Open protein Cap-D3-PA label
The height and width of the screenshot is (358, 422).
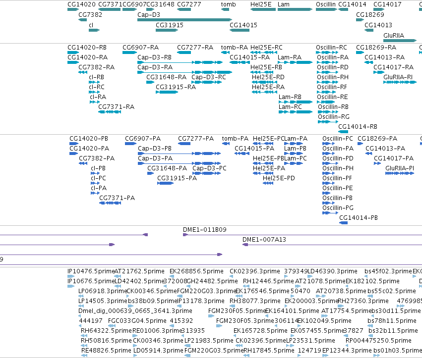155,158
